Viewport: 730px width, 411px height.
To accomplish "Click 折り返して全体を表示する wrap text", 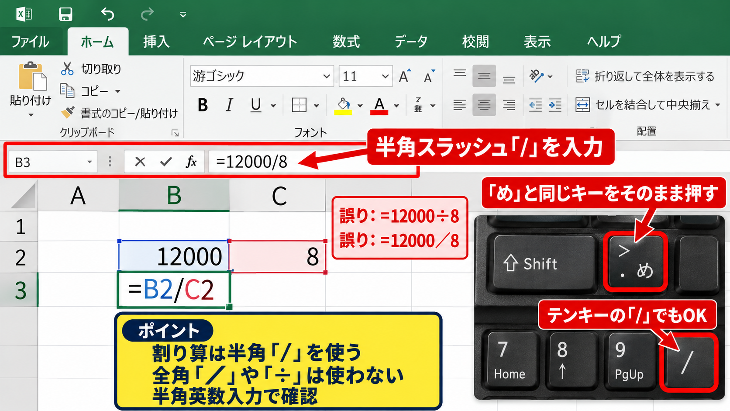I will [x=645, y=76].
